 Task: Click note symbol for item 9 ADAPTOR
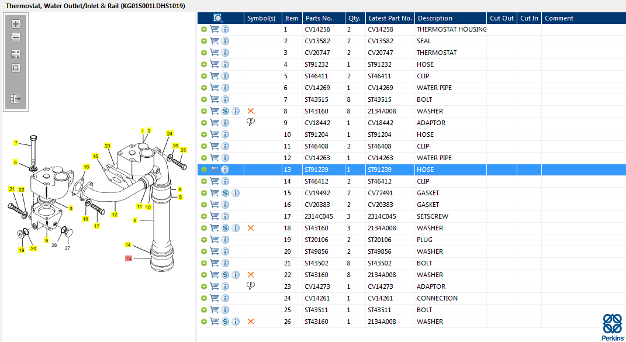[251, 122]
